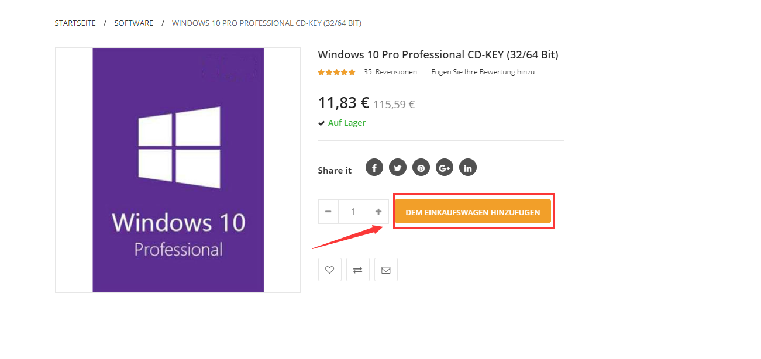Click the 11,83 € price
The height and width of the screenshot is (359, 761).
coord(343,103)
